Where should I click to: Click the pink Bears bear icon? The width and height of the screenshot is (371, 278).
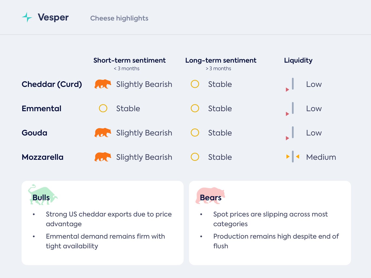210,195
